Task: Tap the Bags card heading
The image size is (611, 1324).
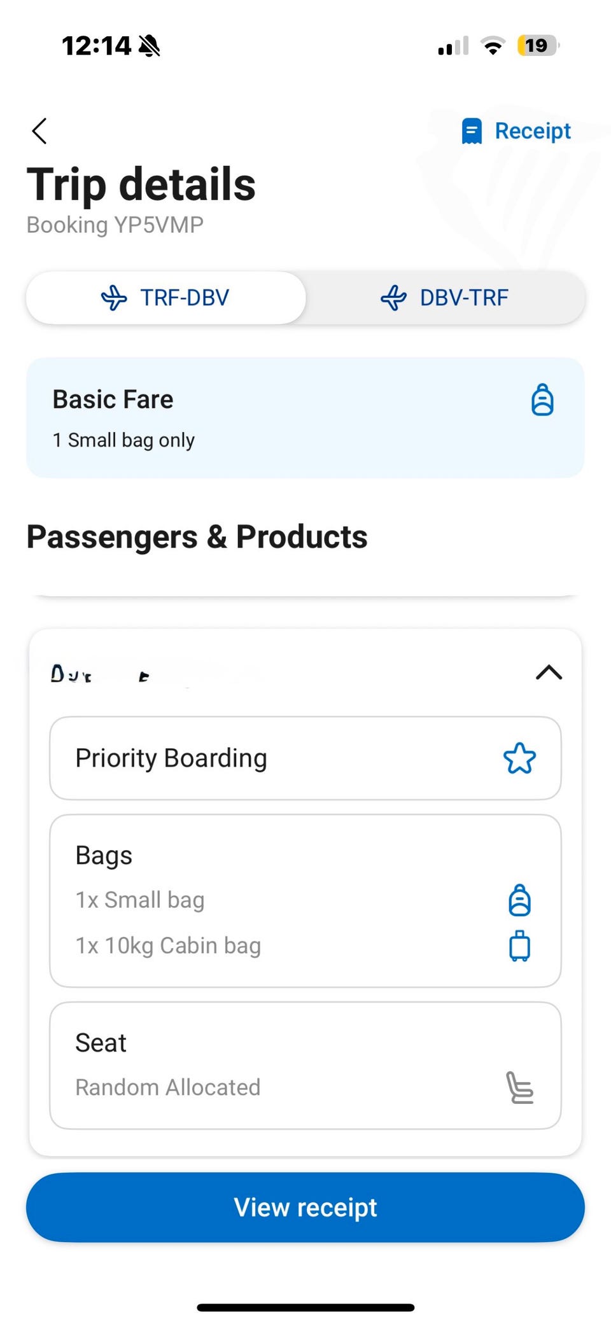Action: tap(104, 856)
